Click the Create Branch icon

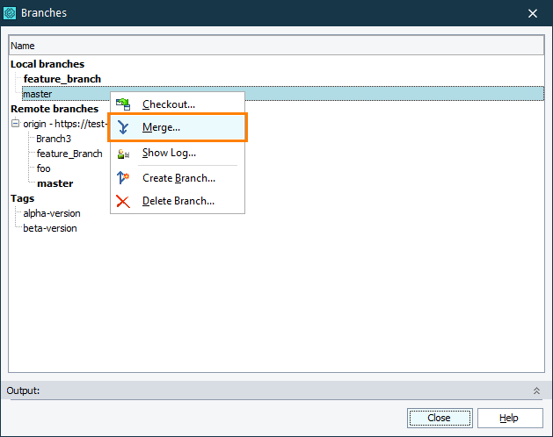[x=123, y=178]
